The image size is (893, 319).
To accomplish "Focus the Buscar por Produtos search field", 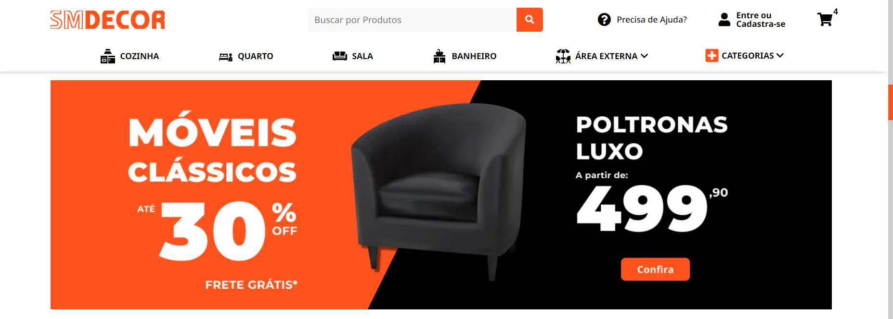I will [412, 20].
